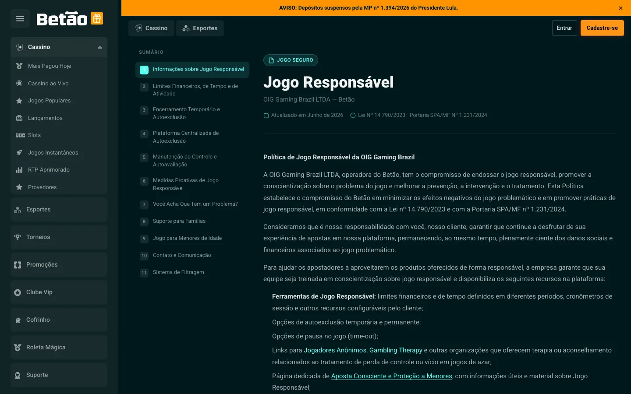The width and height of the screenshot is (631, 394).
Task: Select Medidas Proativas de Jogo Responsável
Action: (x=192, y=184)
